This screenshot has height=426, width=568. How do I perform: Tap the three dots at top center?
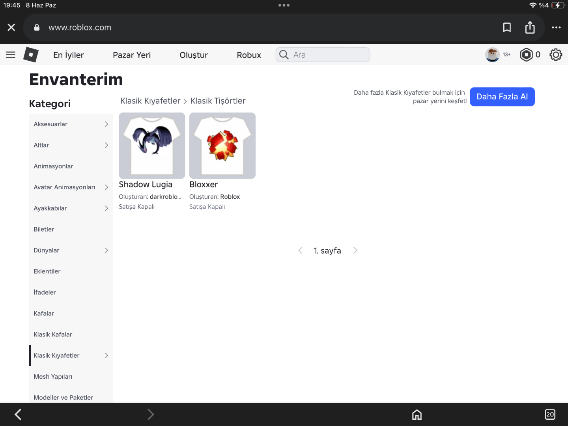(x=284, y=5)
